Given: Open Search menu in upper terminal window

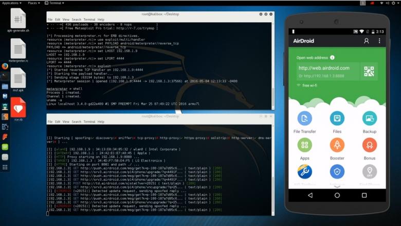Looking at the screenshot, I should point(76,20).
